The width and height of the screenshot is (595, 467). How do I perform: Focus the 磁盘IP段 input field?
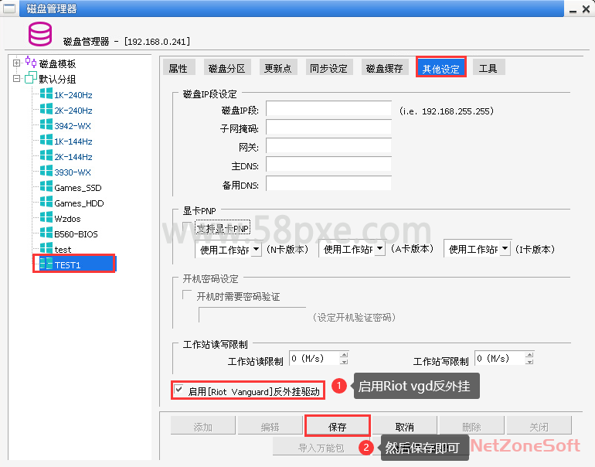point(328,108)
